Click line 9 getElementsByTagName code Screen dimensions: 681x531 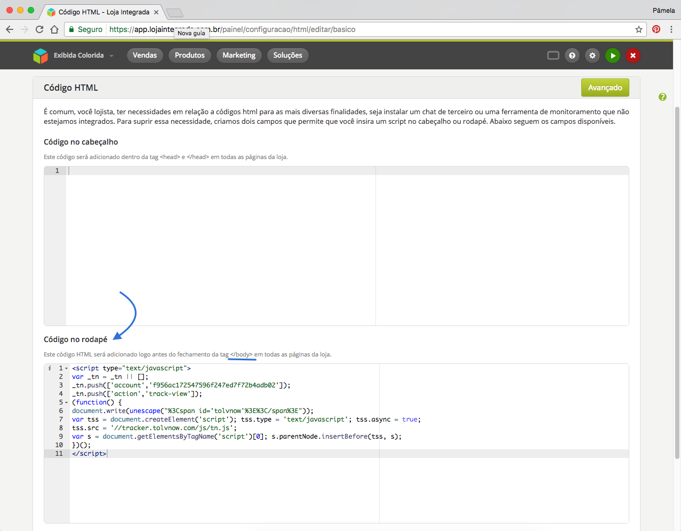click(237, 437)
